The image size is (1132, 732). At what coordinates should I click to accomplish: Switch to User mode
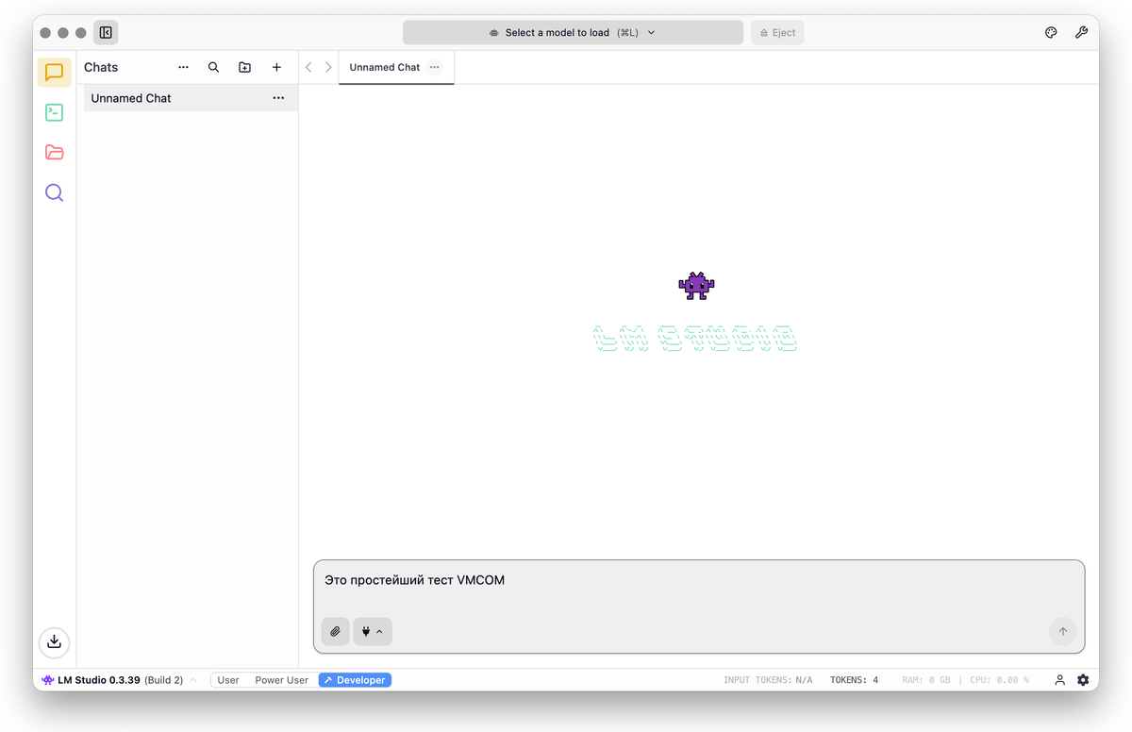click(228, 680)
